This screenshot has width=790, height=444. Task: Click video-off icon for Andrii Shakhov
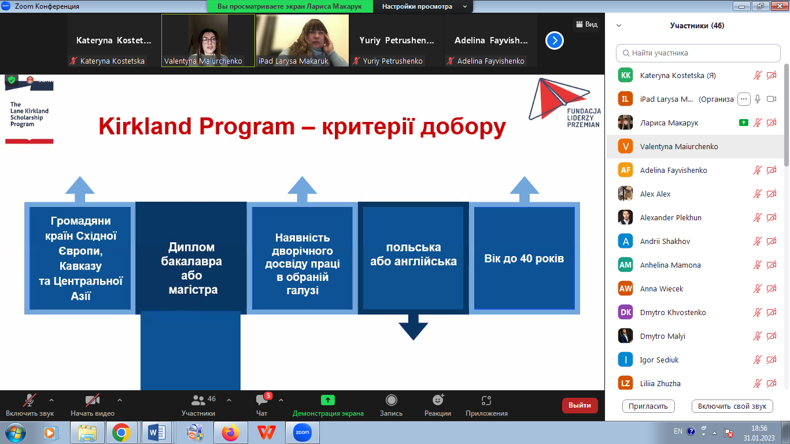click(x=771, y=241)
